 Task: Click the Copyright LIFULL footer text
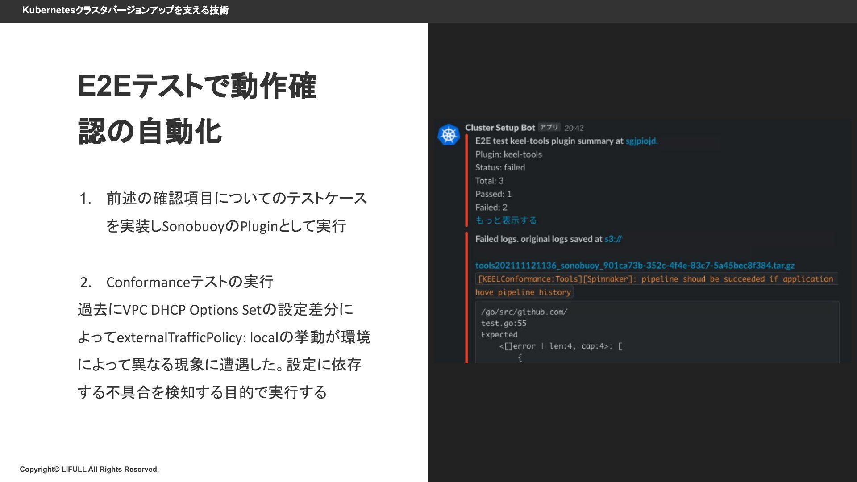[89, 470]
